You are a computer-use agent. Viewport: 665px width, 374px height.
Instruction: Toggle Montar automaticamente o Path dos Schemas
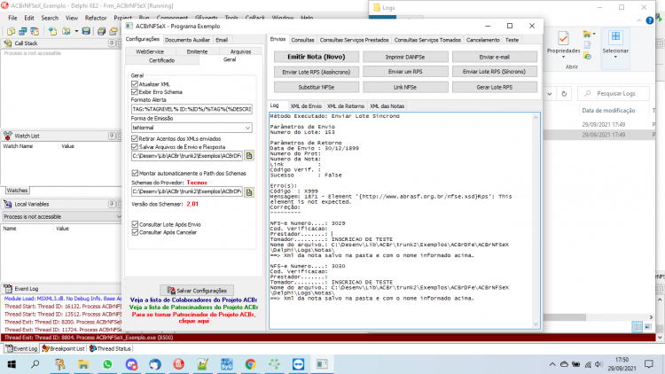point(135,173)
